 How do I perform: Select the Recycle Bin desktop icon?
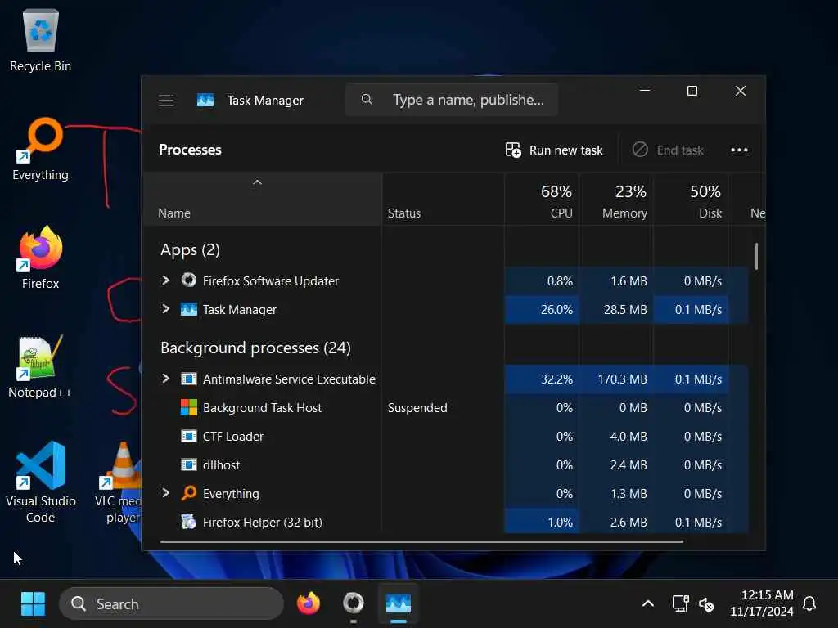pos(41,41)
